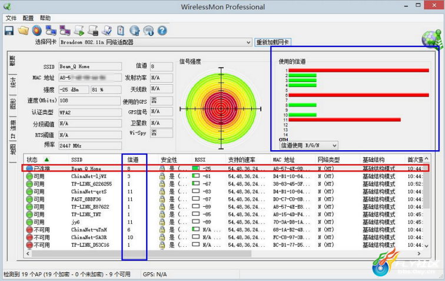
Task: Open the 信道使用 B/G/N dropdown
Action: click(x=334, y=146)
